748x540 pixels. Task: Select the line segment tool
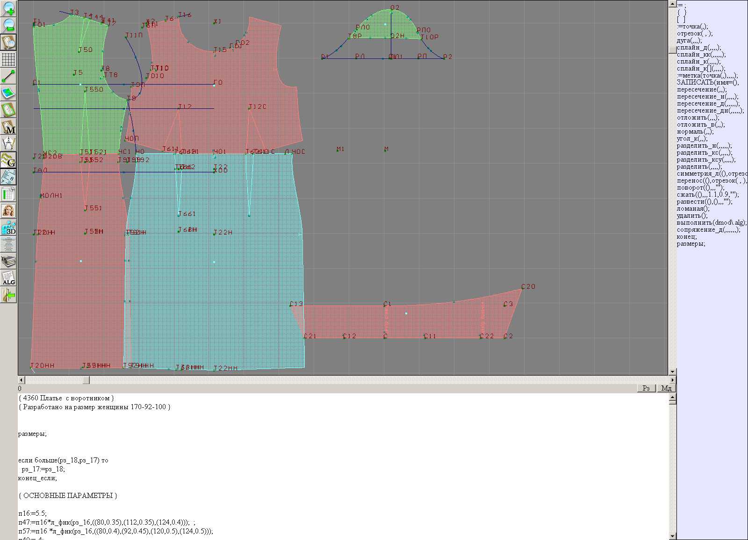pyautogui.click(x=8, y=76)
